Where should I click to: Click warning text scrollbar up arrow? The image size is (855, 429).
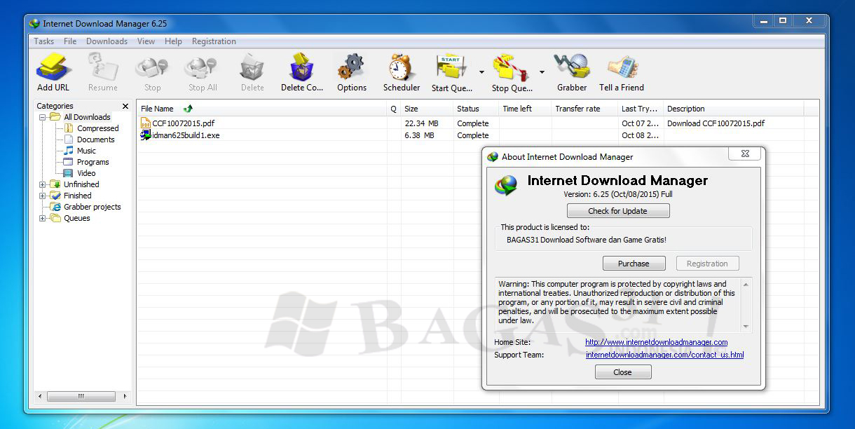[x=746, y=283]
